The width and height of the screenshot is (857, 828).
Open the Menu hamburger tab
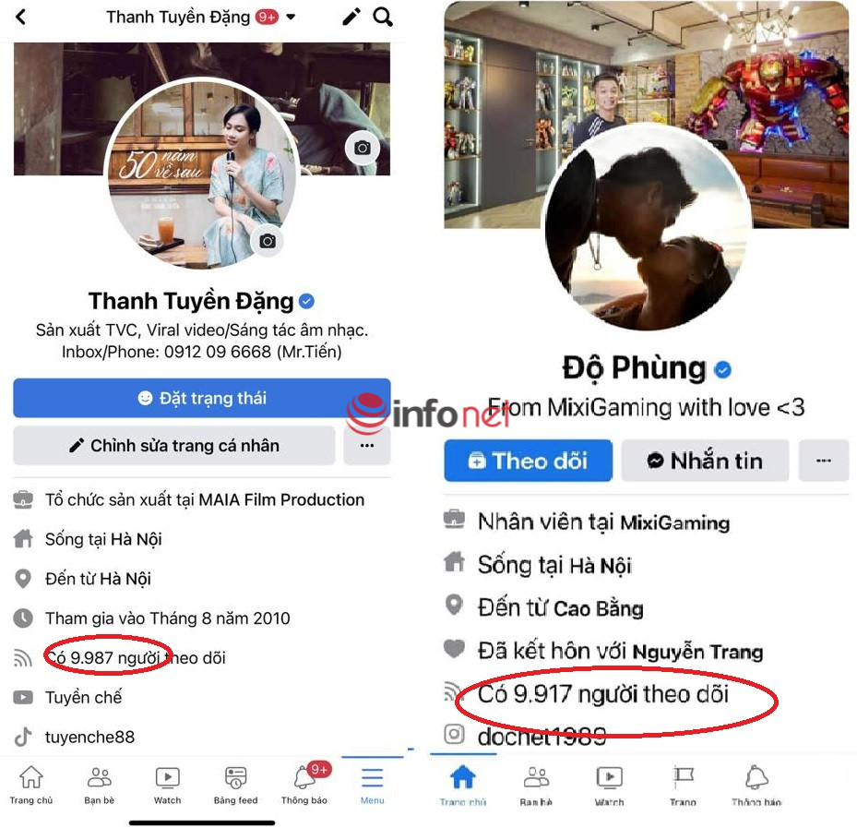[372, 785]
